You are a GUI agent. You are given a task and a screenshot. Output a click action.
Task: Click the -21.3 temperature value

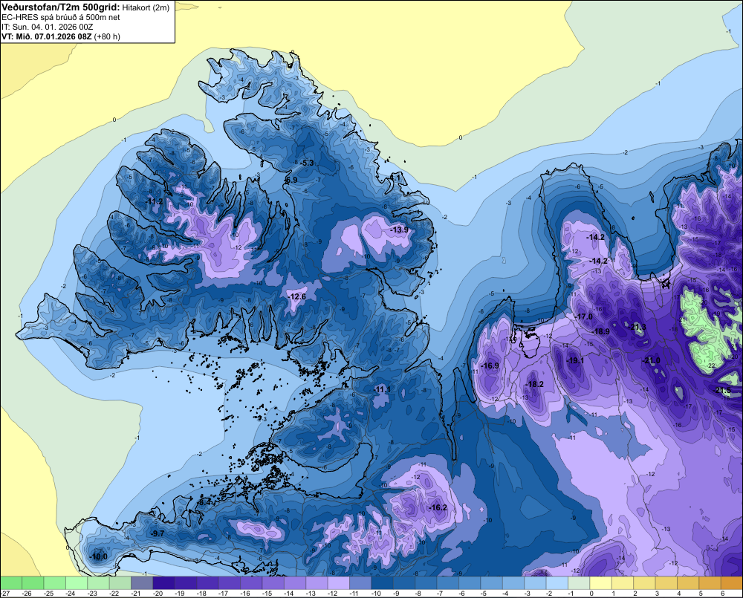point(637,328)
